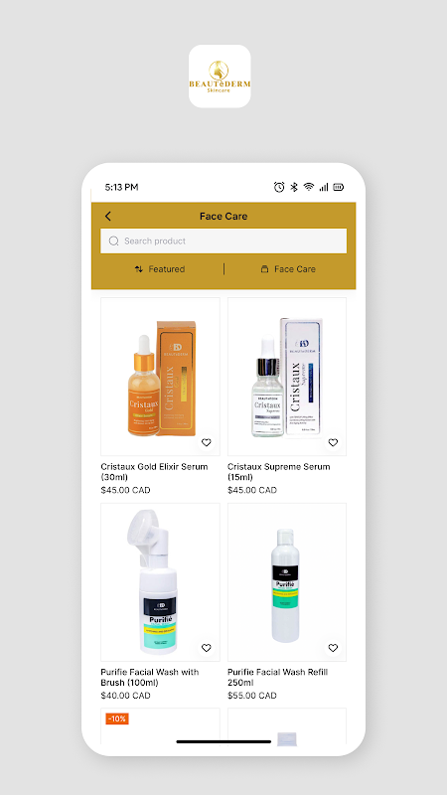Favorite the Cristaux Gold Elixir Serum
Image resolution: width=447 pixels, height=795 pixels.
coord(207,442)
